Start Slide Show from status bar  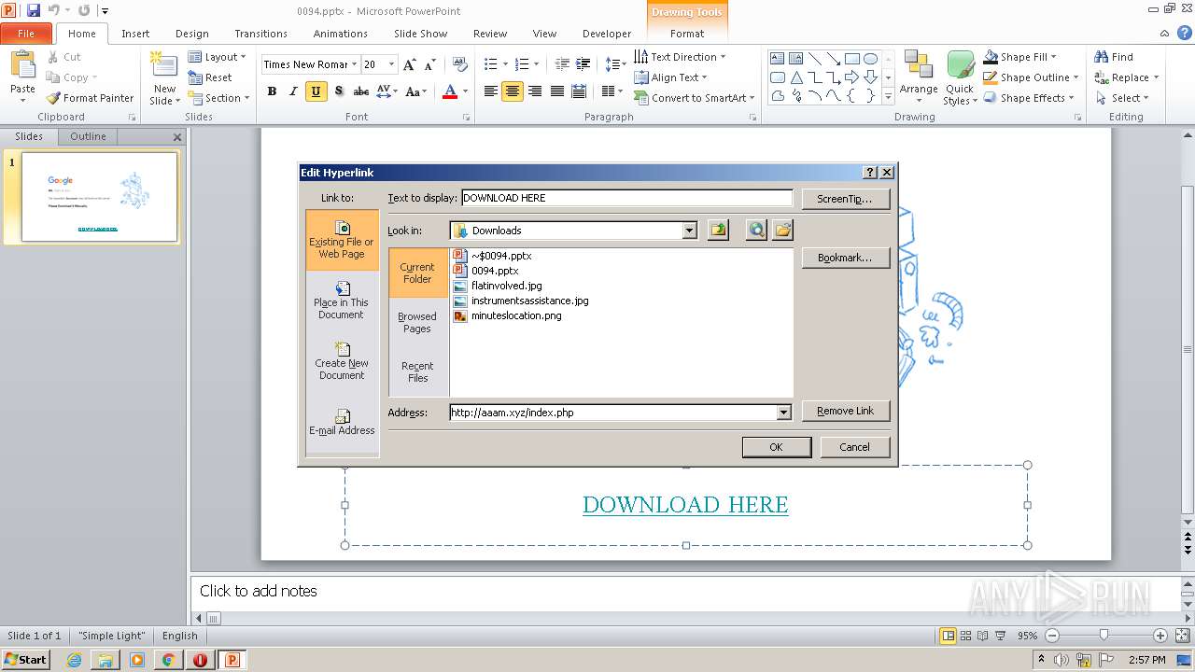click(1001, 636)
